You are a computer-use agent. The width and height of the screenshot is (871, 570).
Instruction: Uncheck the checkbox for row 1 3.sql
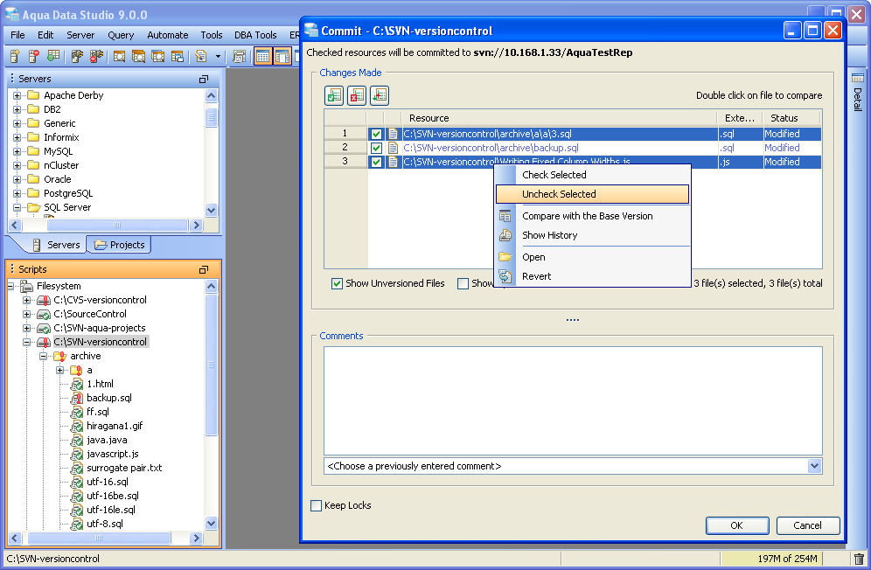[x=376, y=134]
